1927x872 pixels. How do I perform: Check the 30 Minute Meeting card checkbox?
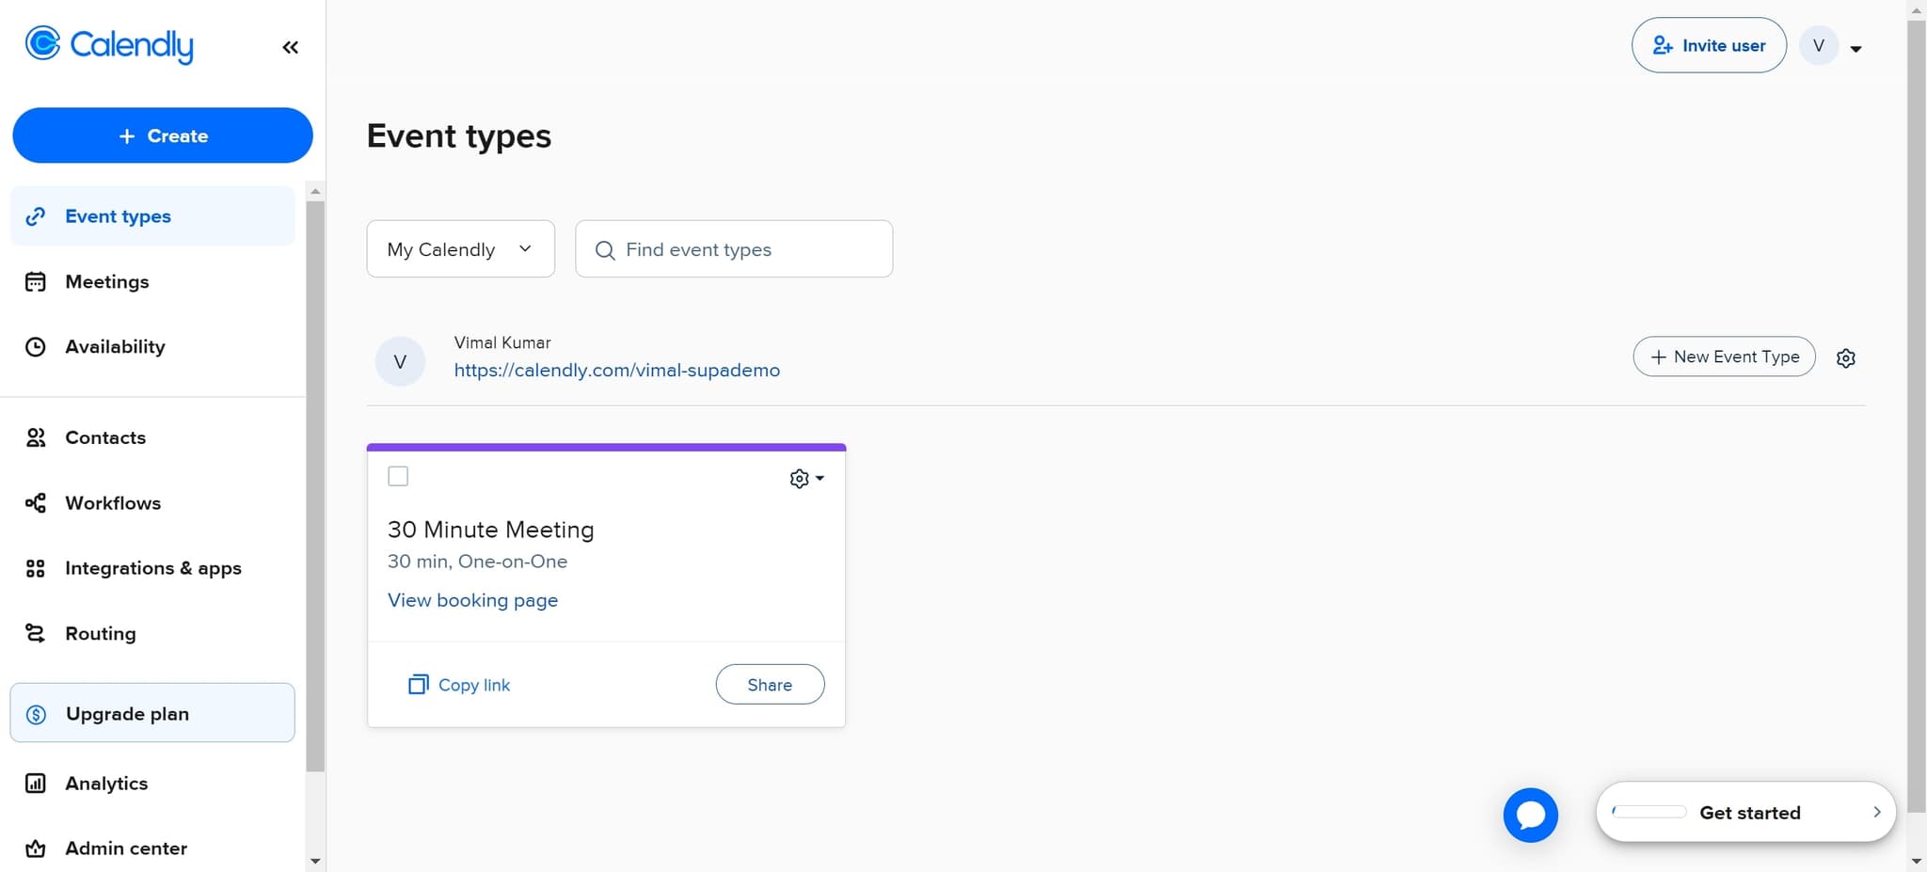pyautogui.click(x=397, y=475)
